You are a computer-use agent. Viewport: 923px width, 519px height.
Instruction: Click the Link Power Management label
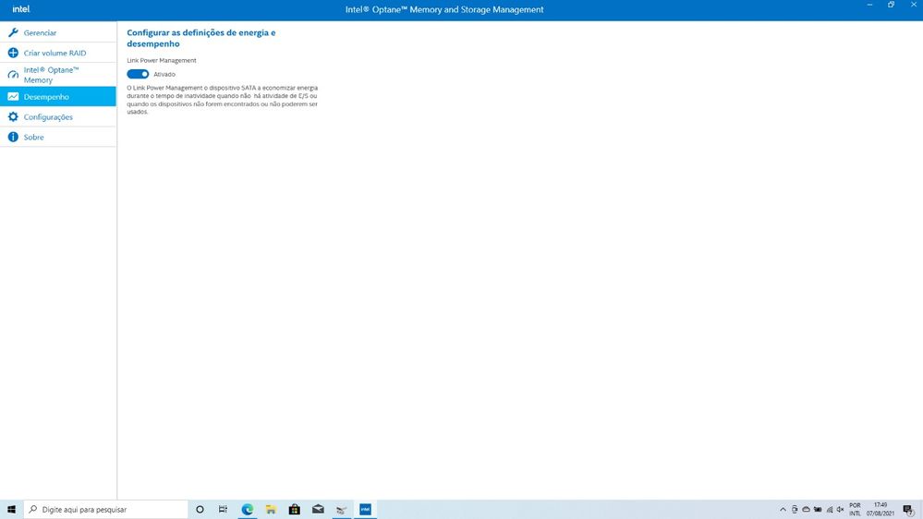pyautogui.click(x=162, y=61)
